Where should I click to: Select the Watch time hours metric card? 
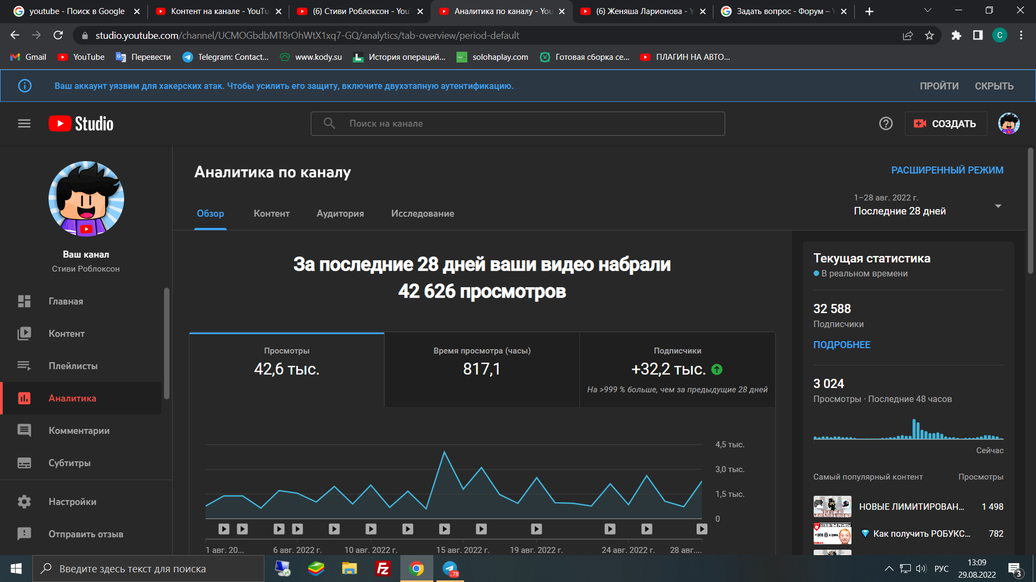tap(481, 369)
